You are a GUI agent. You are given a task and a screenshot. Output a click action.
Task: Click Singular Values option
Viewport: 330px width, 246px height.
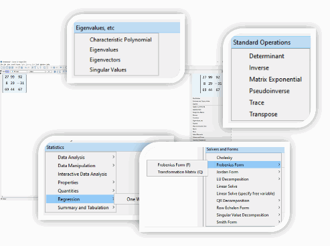pyautogui.click(x=108, y=70)
